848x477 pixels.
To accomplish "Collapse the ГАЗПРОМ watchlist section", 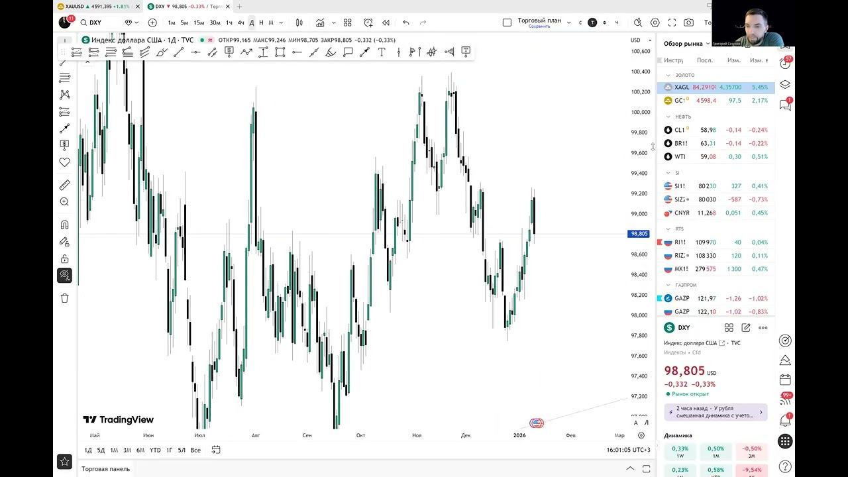I will point(668,285).
